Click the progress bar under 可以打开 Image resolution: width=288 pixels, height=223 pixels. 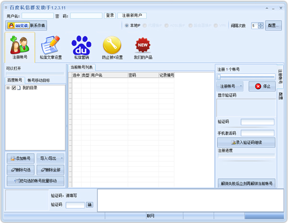[x=35, y=74]
